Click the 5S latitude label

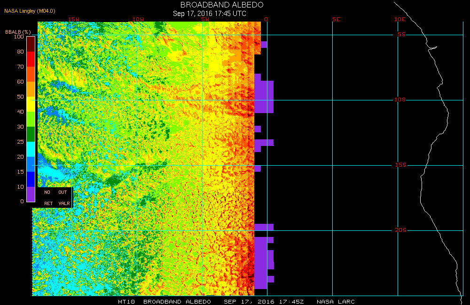pyautogui.click(x=401, y=34)
